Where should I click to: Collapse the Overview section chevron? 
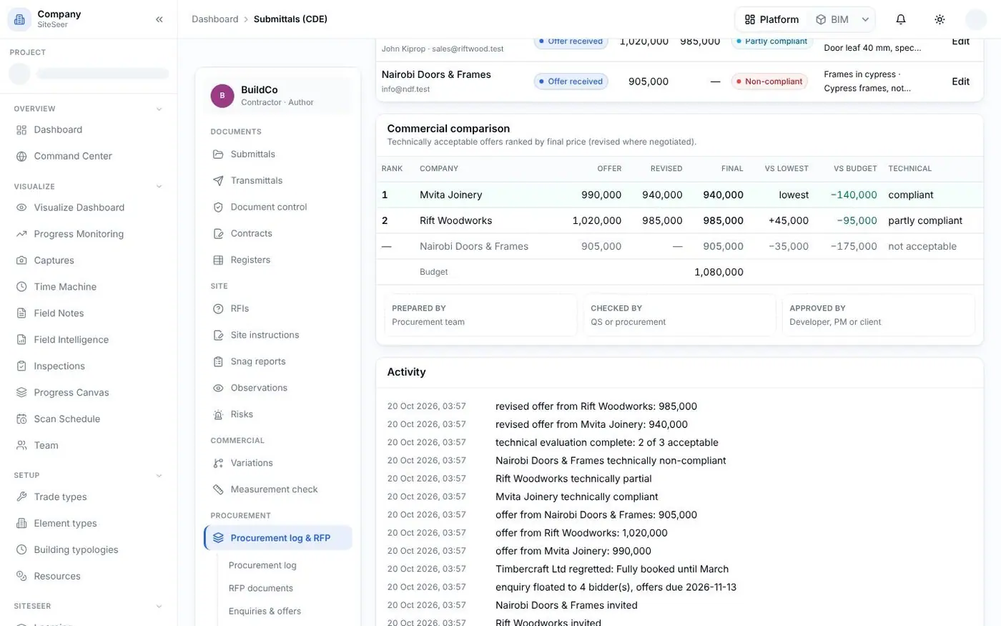pyautogui.click(x=159, y=109)
